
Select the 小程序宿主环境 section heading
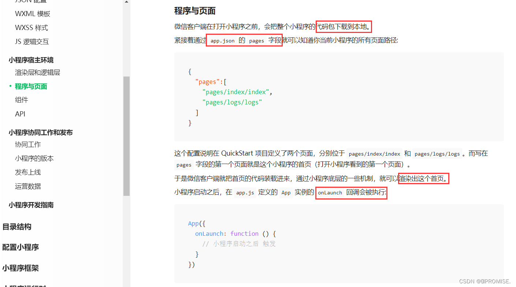click(31, 60)
